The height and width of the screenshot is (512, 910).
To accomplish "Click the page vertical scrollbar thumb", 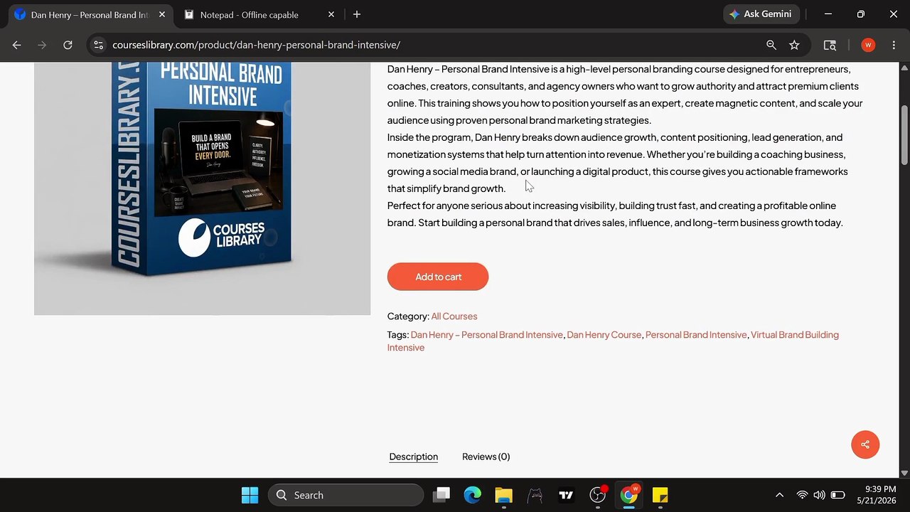I will (x=904, y=135).
